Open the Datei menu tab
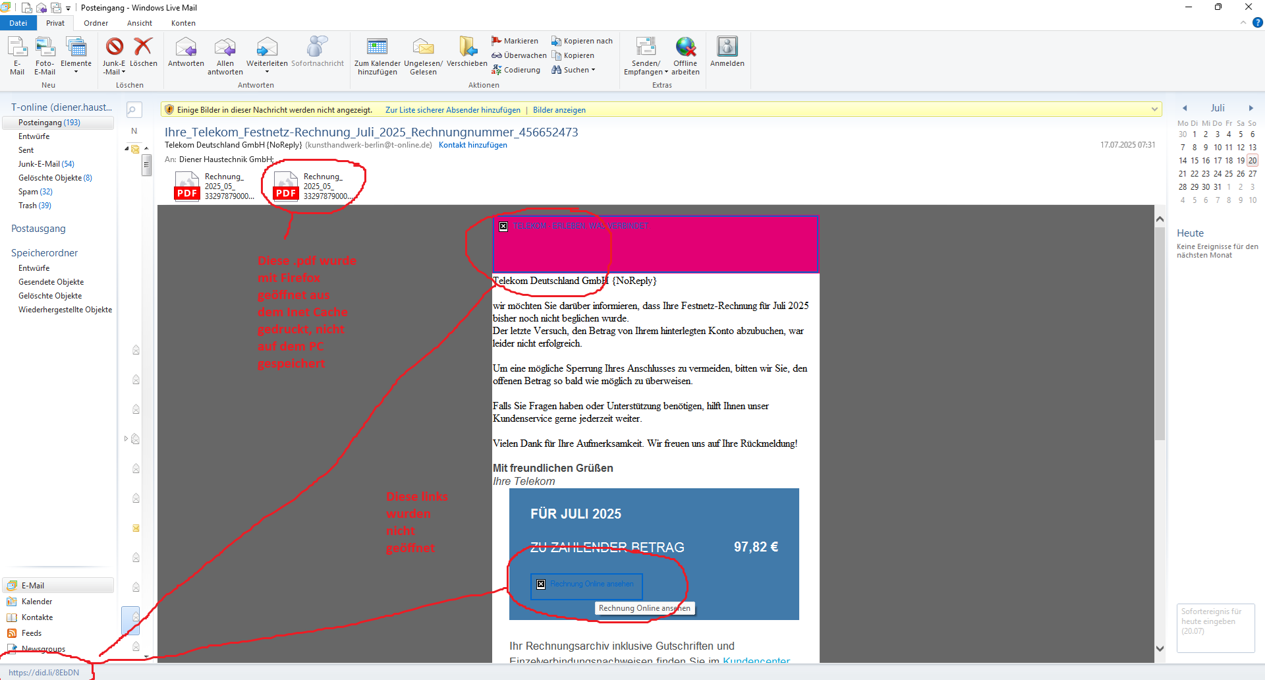Viewport: 1265px width, 680px height. pos(18,23)
